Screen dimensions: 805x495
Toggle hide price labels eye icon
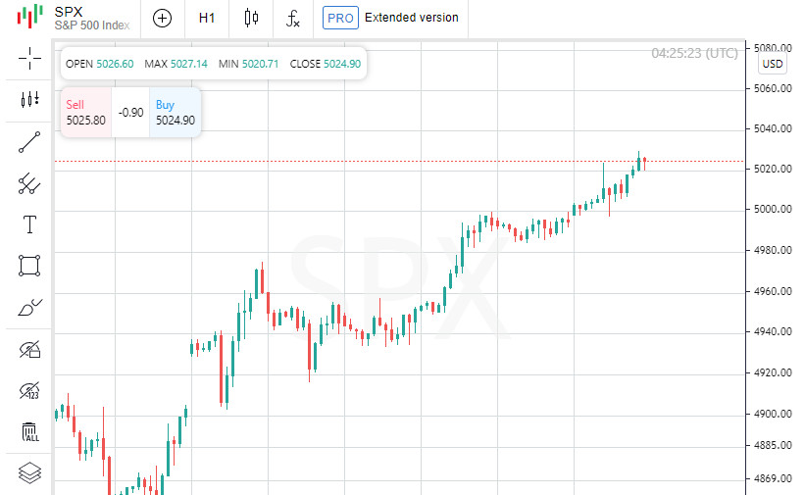[x=29, y=390]
